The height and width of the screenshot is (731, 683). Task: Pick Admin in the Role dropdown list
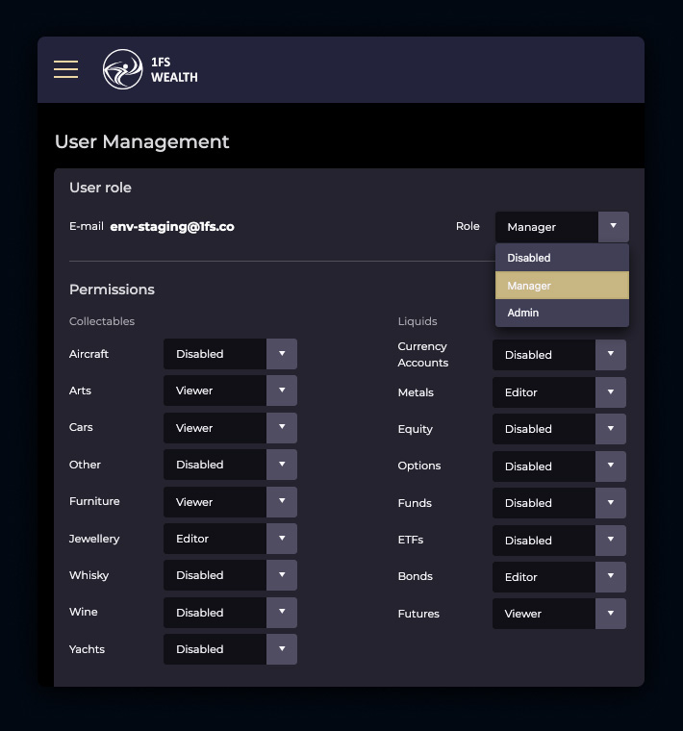(x=562, y=313)
